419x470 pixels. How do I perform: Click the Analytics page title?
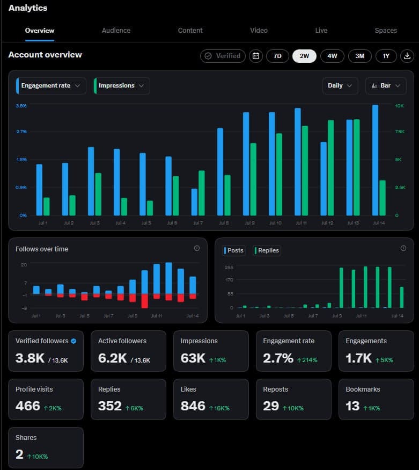coord(28,8)
